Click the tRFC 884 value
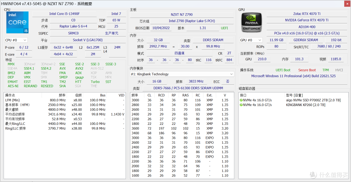 point(229,60)
